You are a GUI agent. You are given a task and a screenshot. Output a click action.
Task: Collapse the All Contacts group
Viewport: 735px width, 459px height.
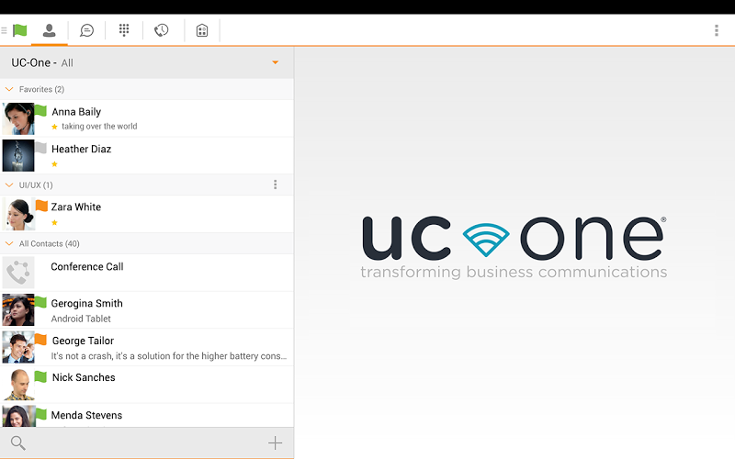pyautogui.click(x=9, y=243)
